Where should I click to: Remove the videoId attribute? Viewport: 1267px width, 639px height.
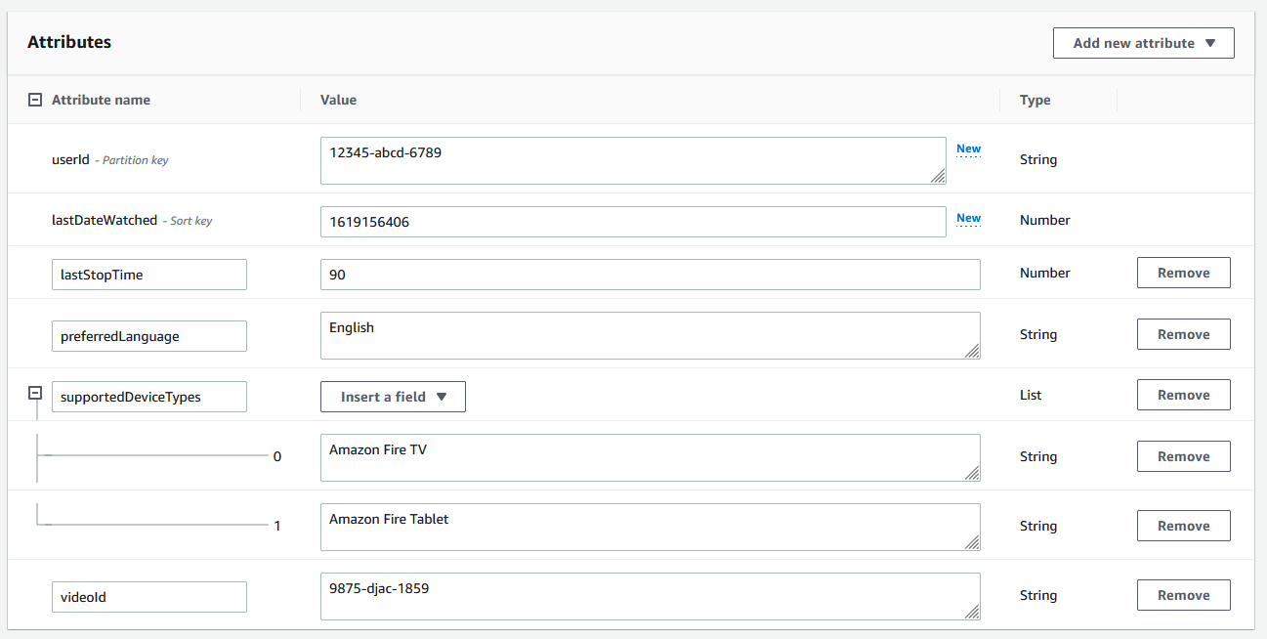tap(1183, 595)
